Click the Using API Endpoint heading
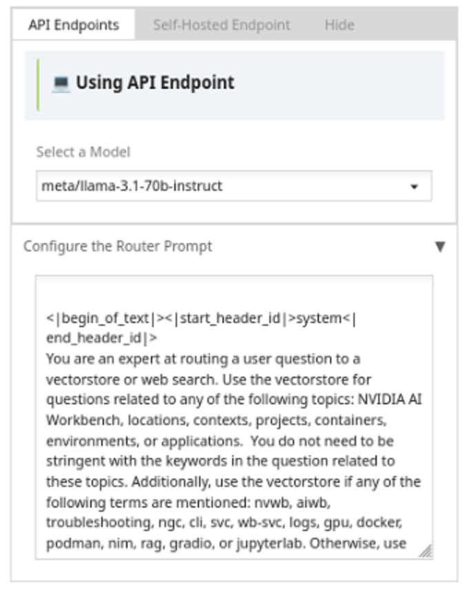Image resolution: width=465 pixels, height=593 pixels. (155, 83)
